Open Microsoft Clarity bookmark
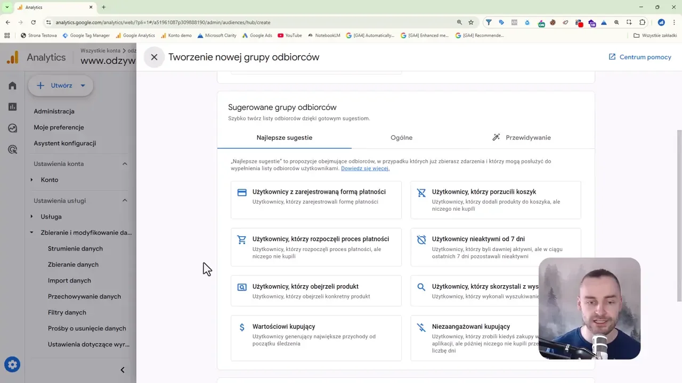682x383 pixels. (x=217, y=36)
